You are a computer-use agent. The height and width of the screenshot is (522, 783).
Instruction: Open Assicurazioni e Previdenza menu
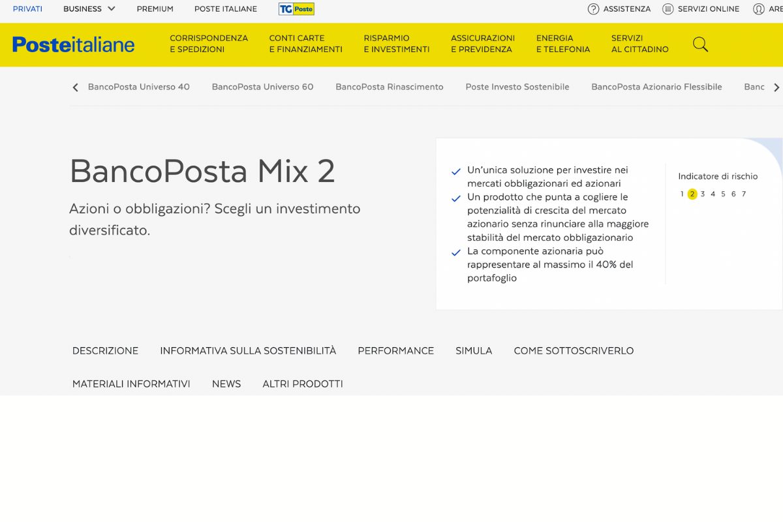483,44
